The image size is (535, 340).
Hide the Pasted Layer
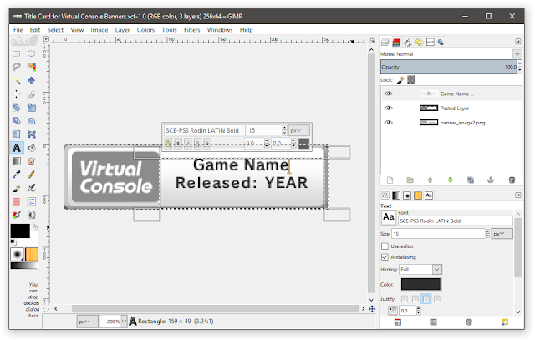click(x=388, y=108)
